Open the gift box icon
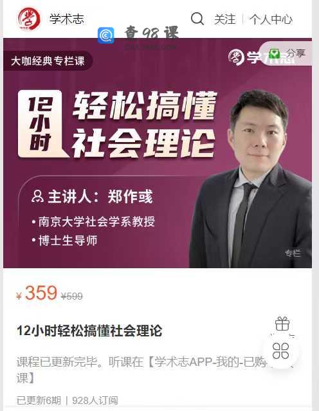This screenshot has width=319, height=411. coord(282,324)
